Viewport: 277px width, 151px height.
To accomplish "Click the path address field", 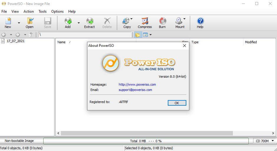I will coord(85,35).
